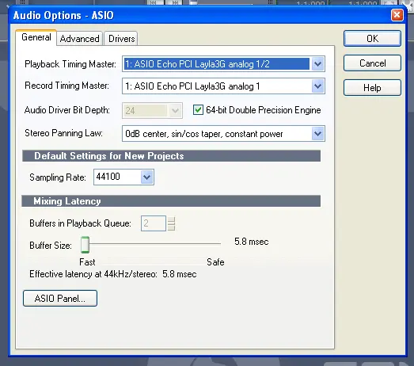Click the Buffer Size slider handle

point(85,245)
